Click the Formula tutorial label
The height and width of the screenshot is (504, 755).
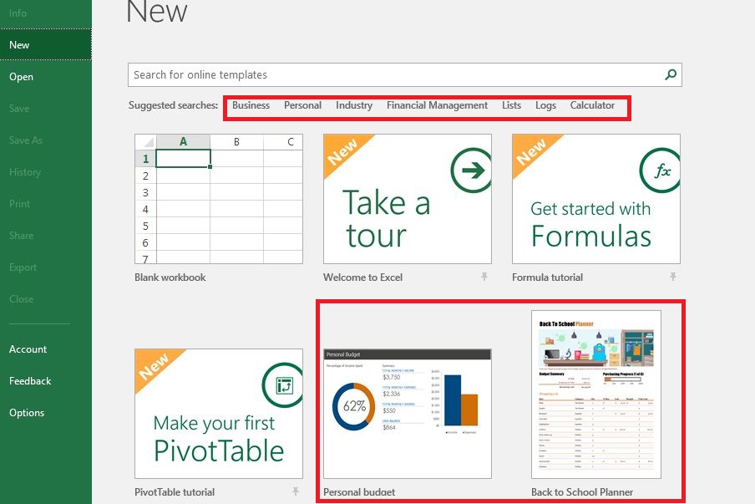coord(548,277)
